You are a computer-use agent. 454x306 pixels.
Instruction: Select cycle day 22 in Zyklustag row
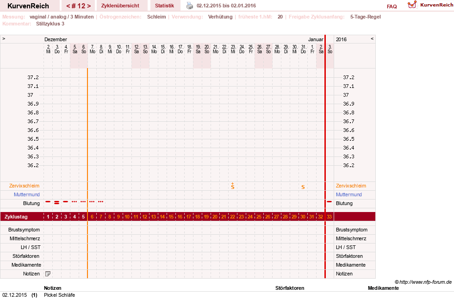pos(232,217)
